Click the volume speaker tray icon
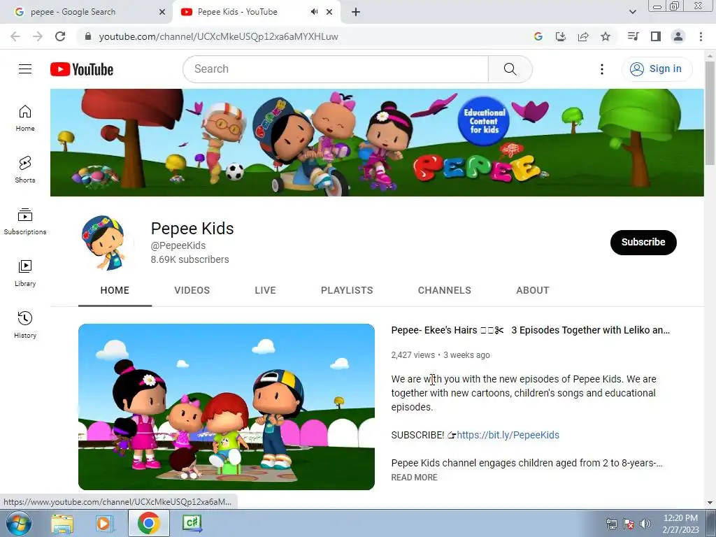The height and width of the screenshot is (537, 716). (x=645, y=524)
